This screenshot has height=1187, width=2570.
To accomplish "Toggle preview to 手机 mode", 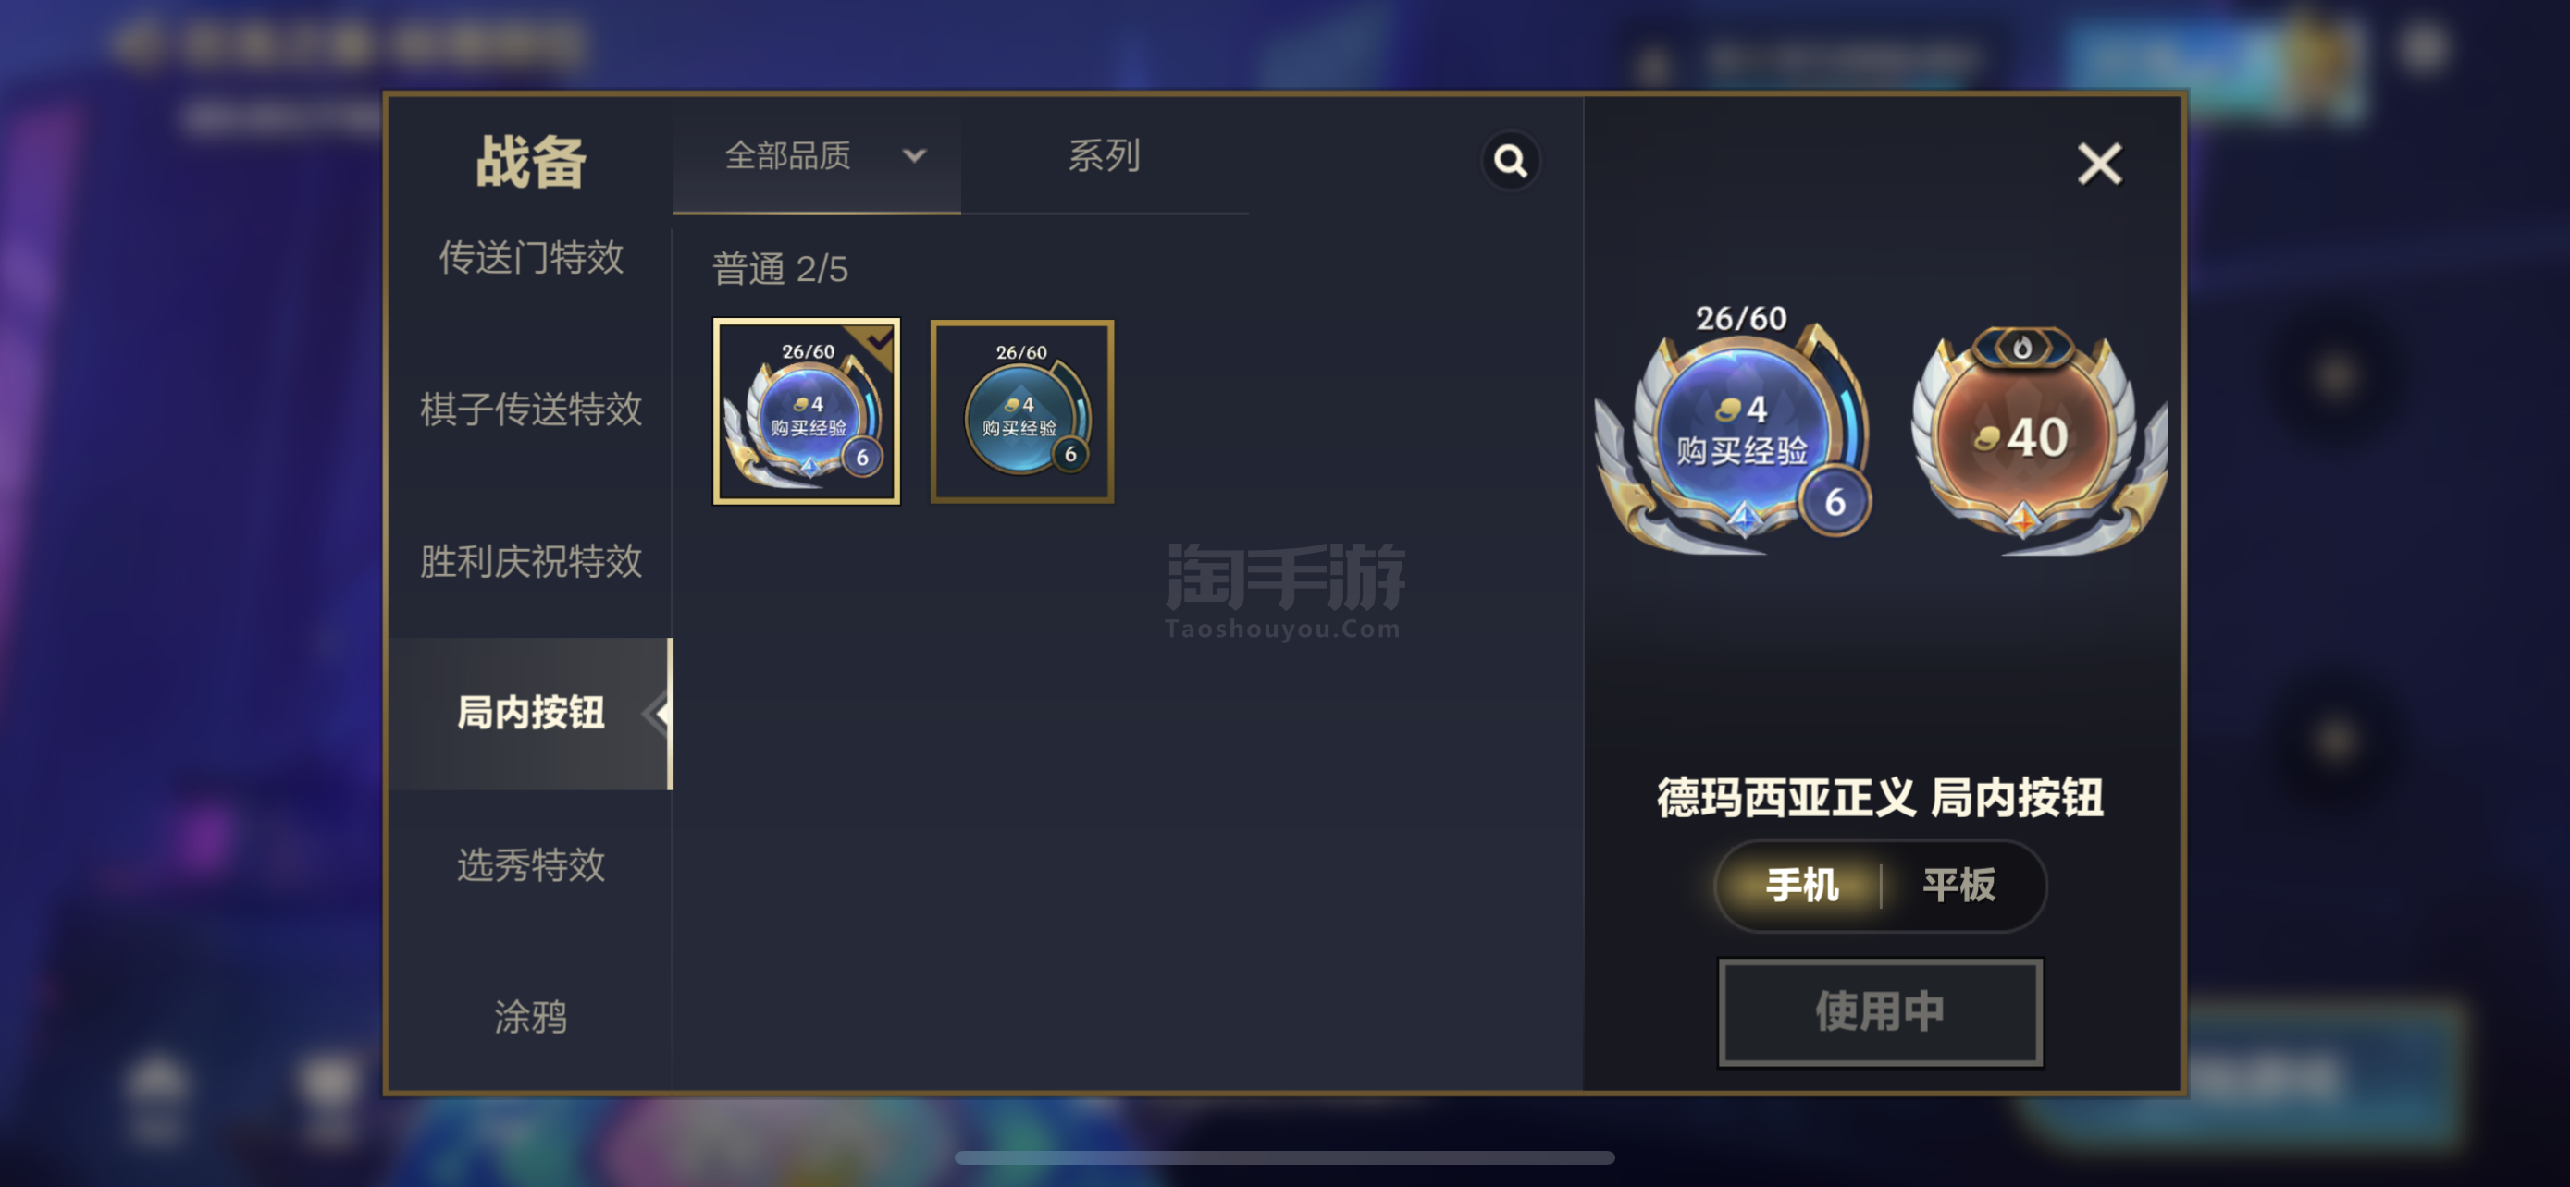I will point(1801,885).
